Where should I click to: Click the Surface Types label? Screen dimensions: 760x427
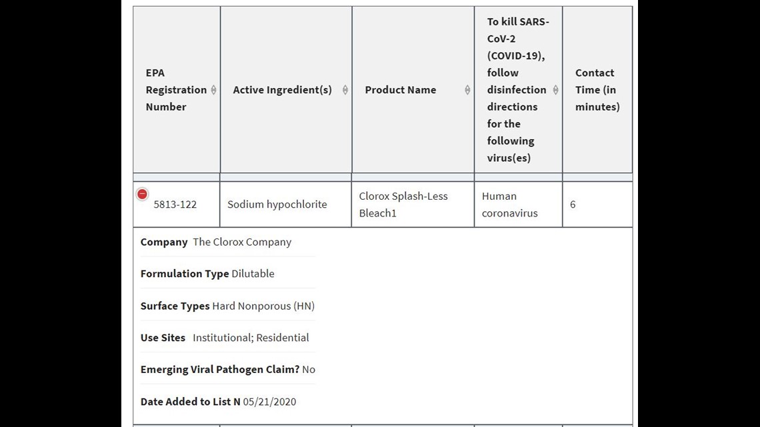point(175,306)
